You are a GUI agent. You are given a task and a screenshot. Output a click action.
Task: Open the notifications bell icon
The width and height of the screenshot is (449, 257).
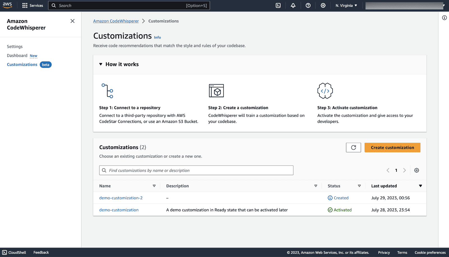tap(293, 6)
